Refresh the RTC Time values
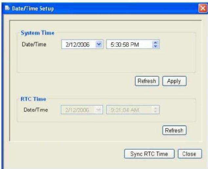Screen dimensions: 208x169 (174, 131)
